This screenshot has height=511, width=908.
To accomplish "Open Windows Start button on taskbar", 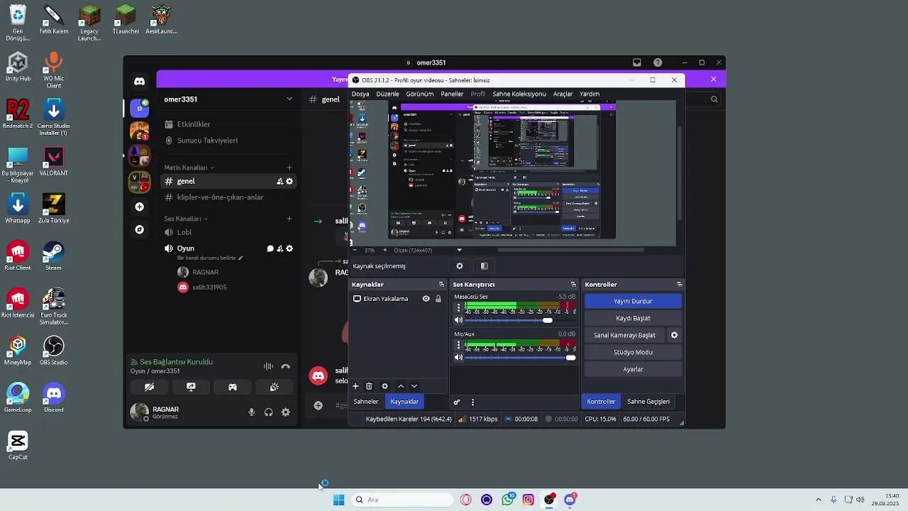I will (338, 500).
